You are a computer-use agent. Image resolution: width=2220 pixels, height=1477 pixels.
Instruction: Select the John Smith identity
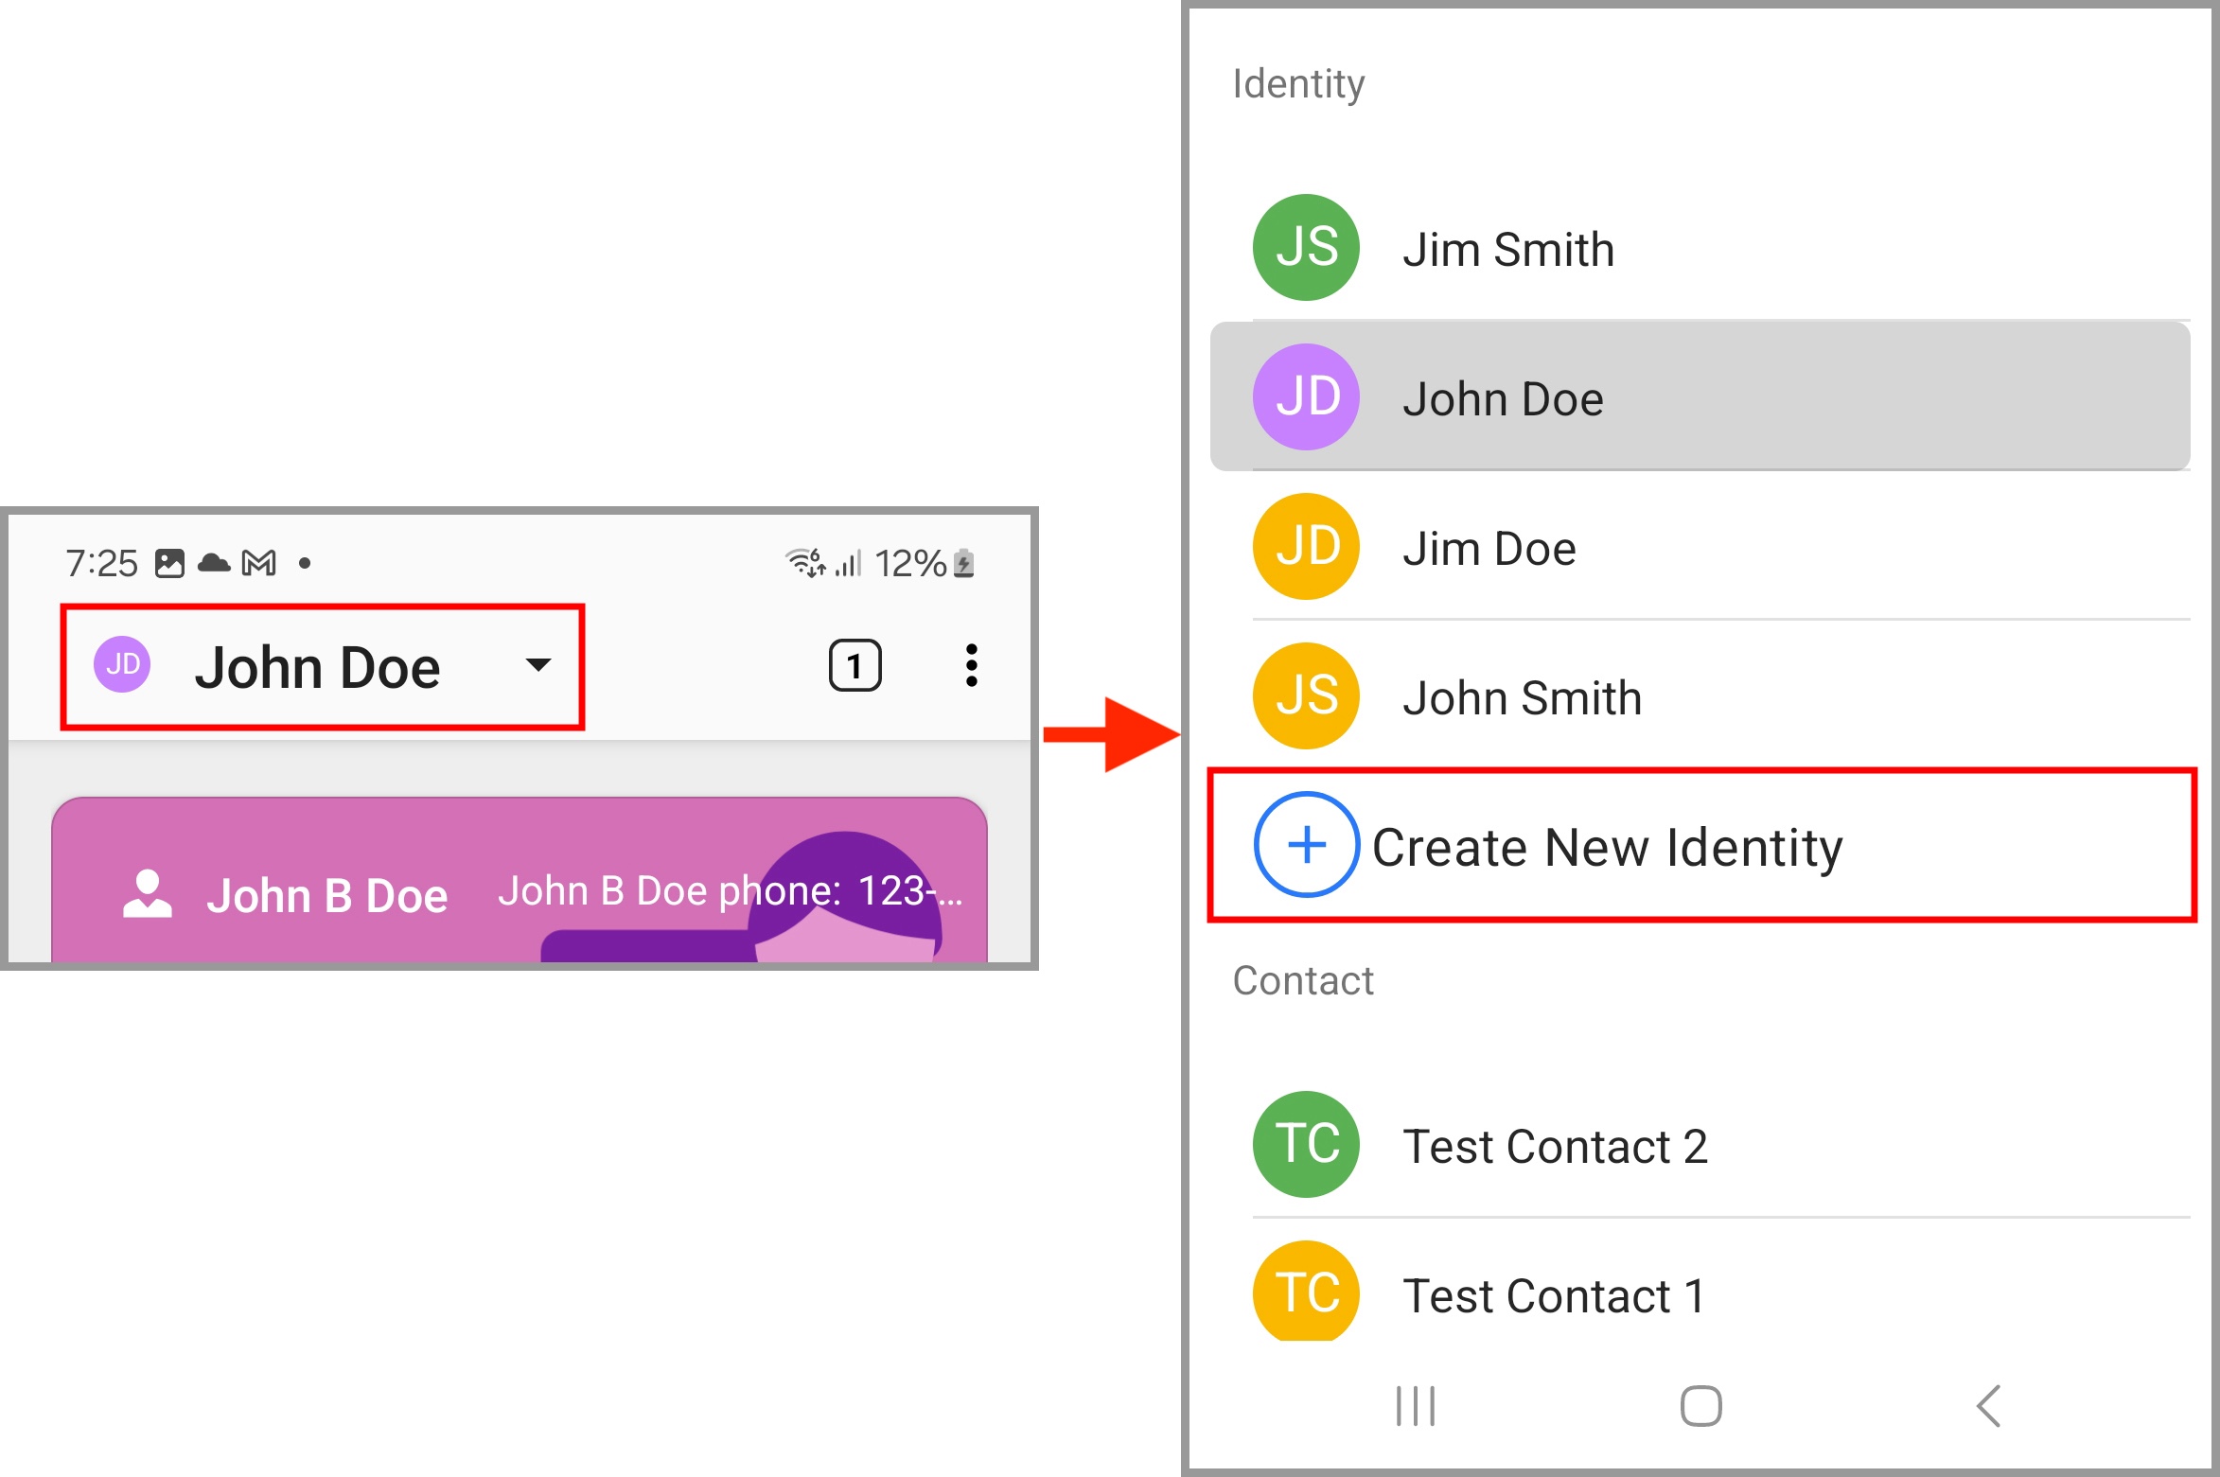(1522, 696)
